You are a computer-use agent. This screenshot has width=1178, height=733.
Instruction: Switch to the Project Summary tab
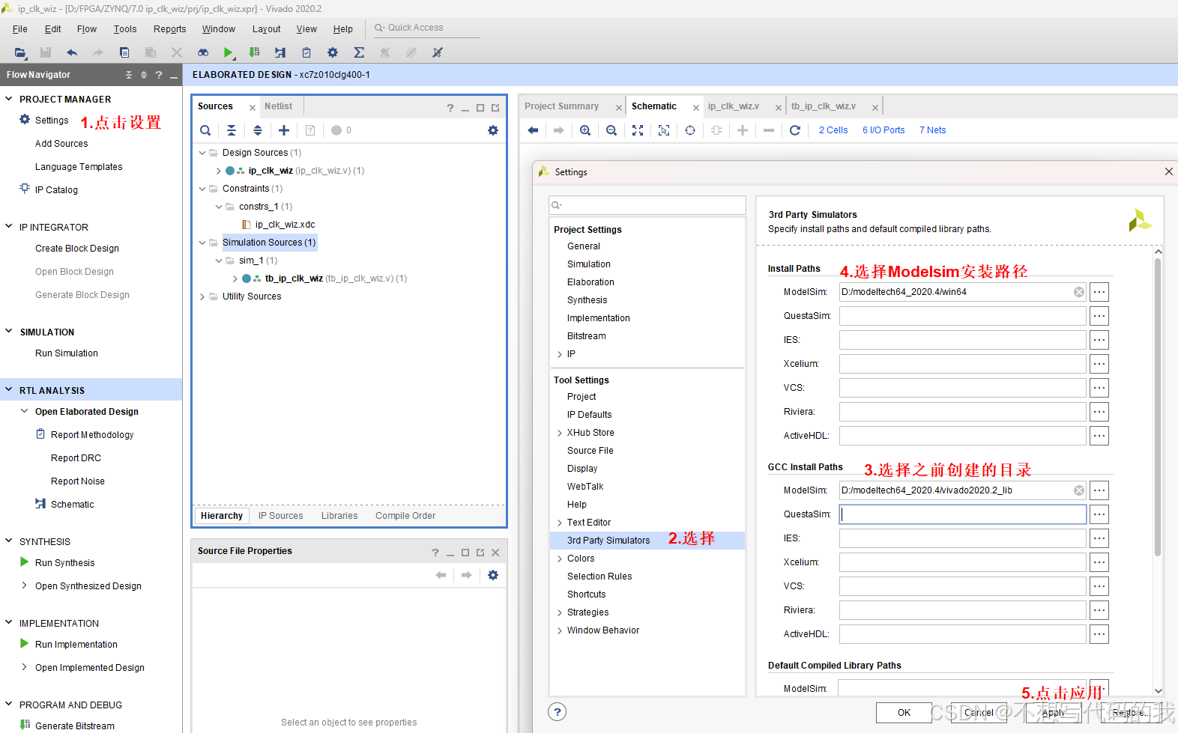click(562, 106)
